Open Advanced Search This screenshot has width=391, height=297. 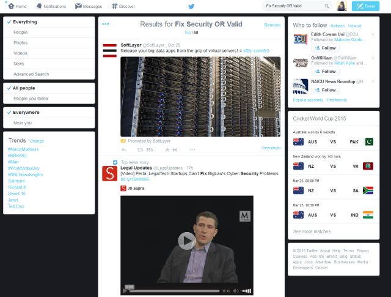[49, 74]
